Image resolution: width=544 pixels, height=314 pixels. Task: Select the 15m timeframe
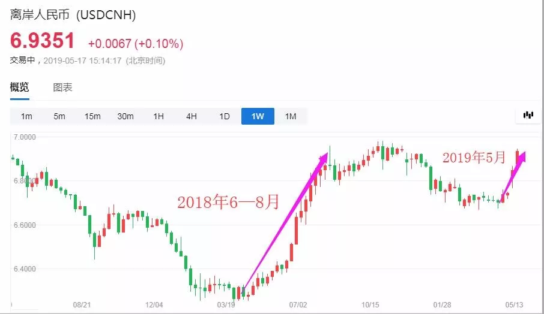click(x=92, y=116)
